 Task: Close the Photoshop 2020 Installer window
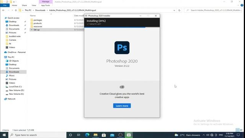pyautogui.click(x=156, y=16)
